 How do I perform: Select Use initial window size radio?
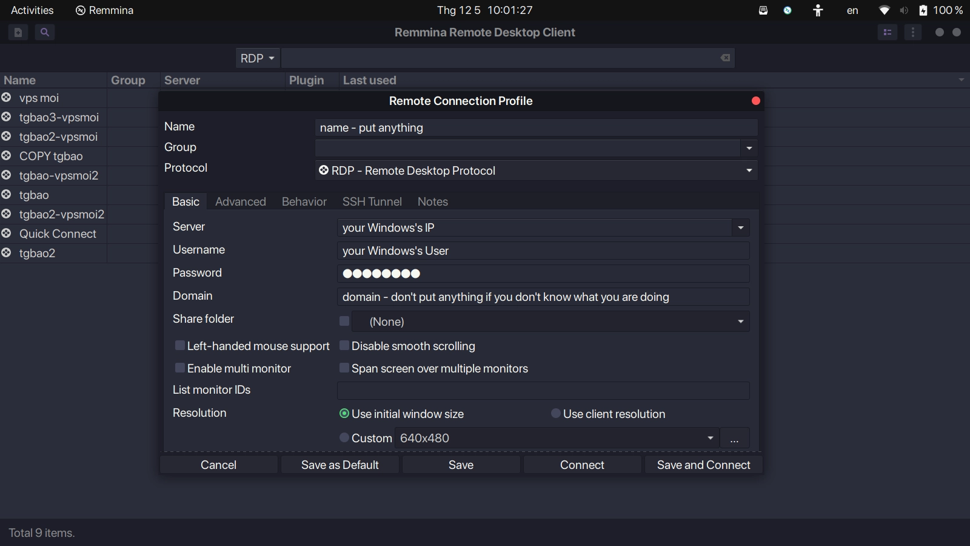click(344, 413)
